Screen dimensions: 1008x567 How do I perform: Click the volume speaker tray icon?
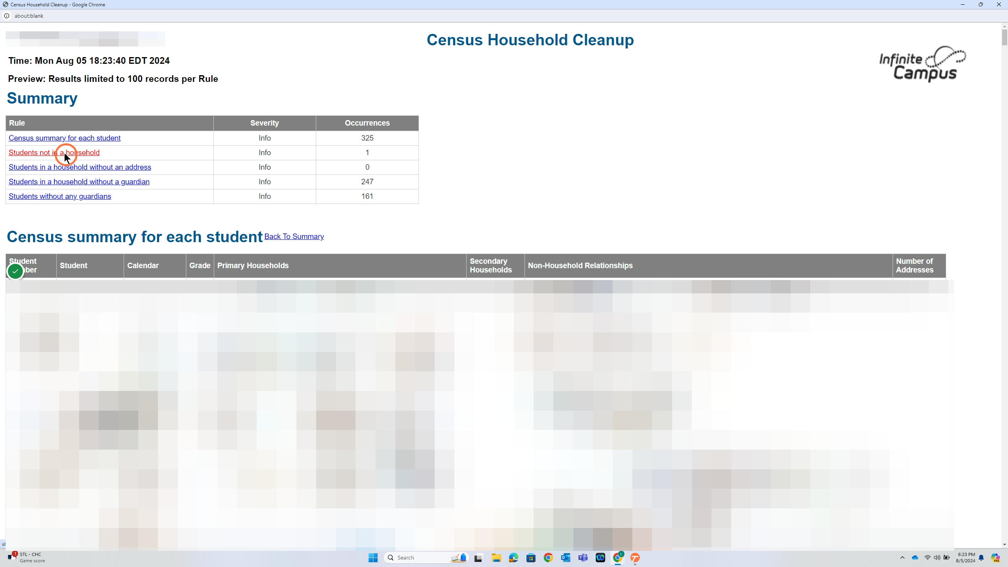tap(937, 558)
